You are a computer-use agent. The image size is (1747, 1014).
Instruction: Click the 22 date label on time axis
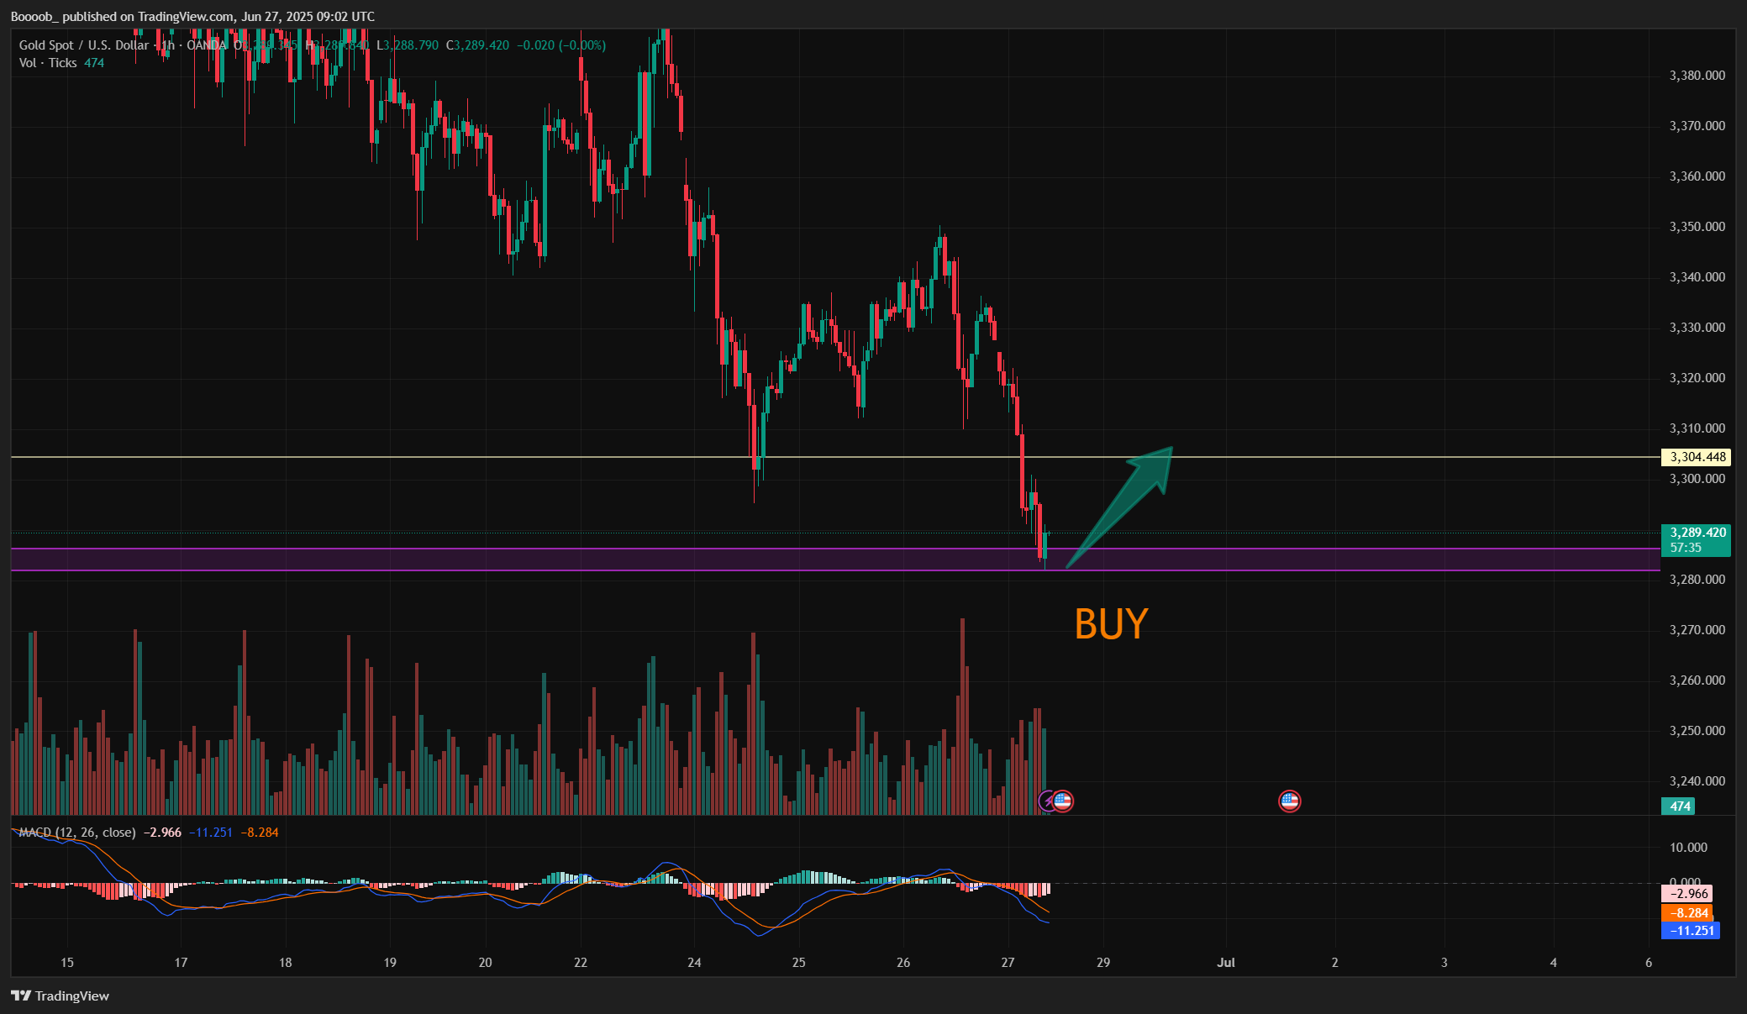[581, 963]
